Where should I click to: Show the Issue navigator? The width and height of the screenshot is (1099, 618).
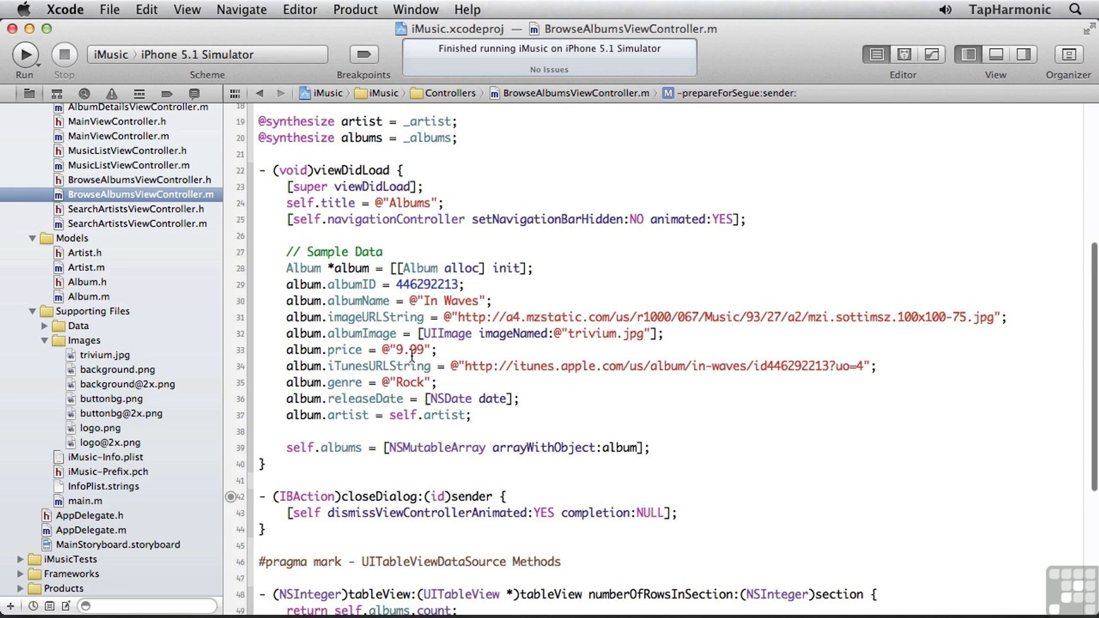point(112,93)
